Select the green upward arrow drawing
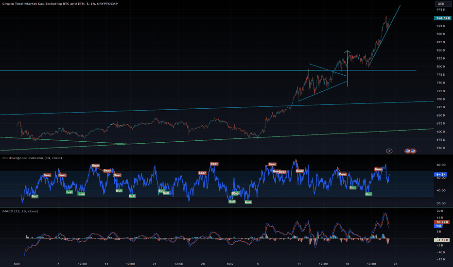453x267 pixels. tap(347, 68)
